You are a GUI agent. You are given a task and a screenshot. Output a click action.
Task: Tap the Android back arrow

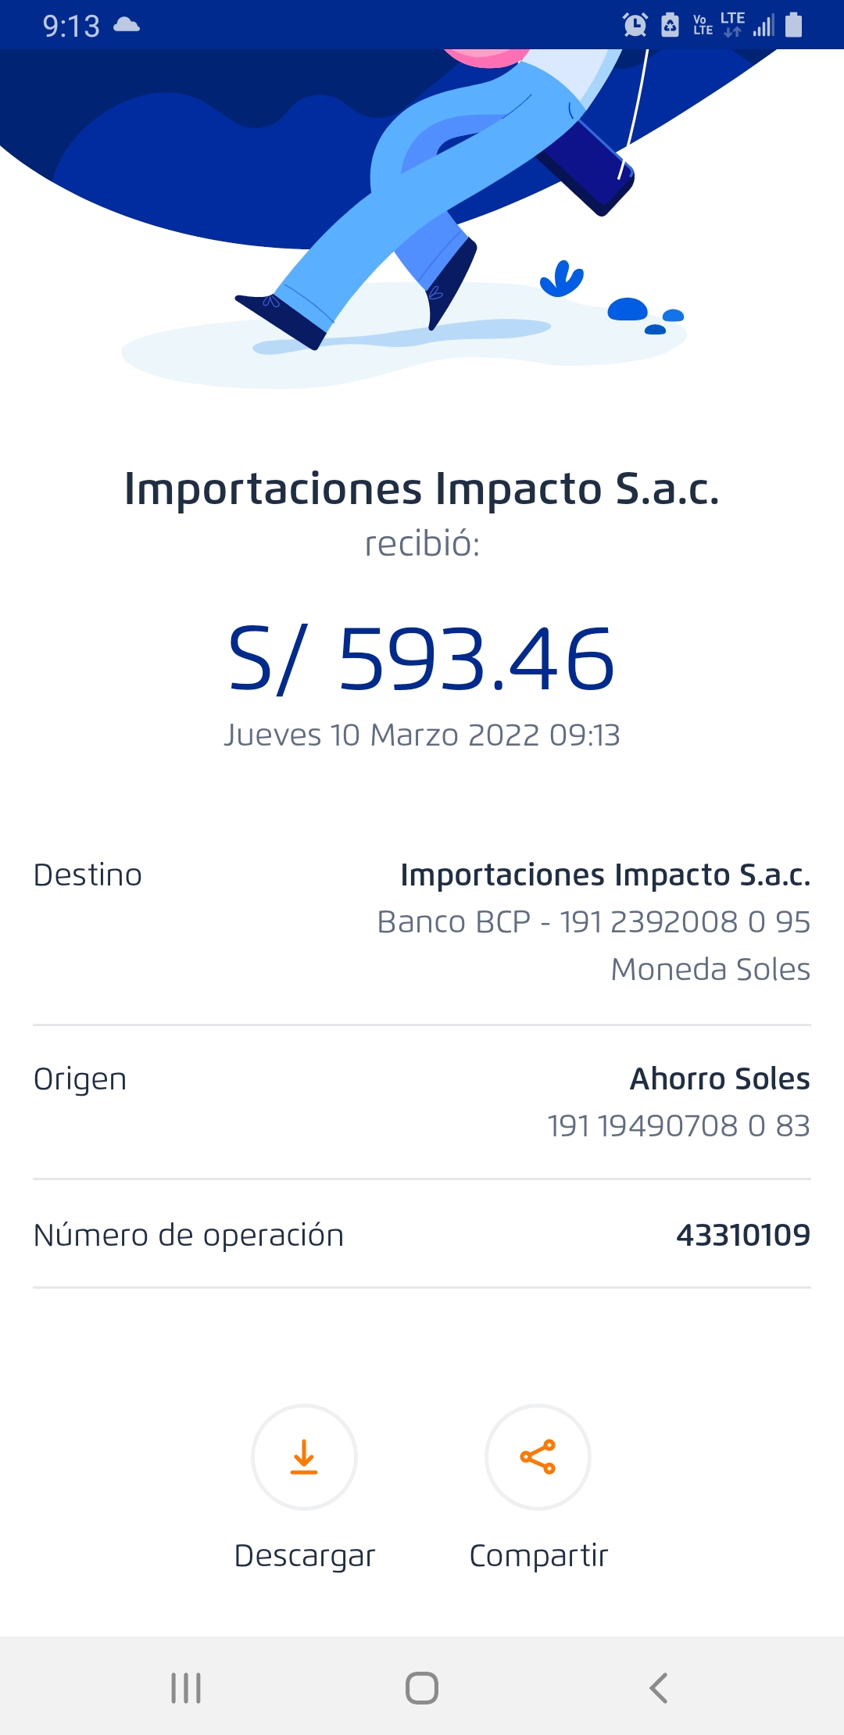pyautogui.click(x=659, y=1688)
